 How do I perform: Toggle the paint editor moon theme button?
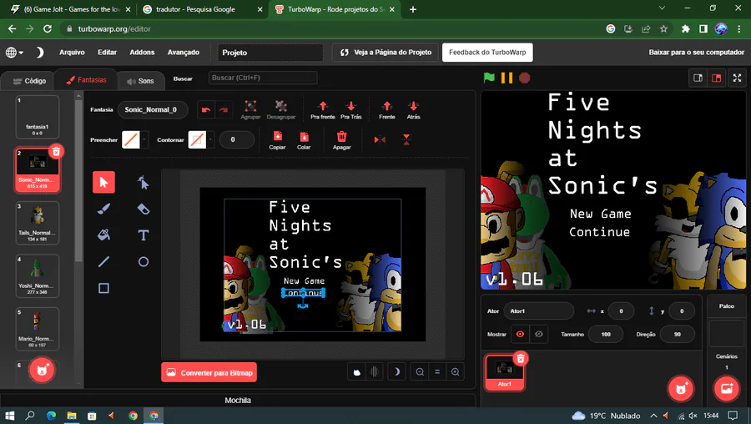click(x=396, y=371)
